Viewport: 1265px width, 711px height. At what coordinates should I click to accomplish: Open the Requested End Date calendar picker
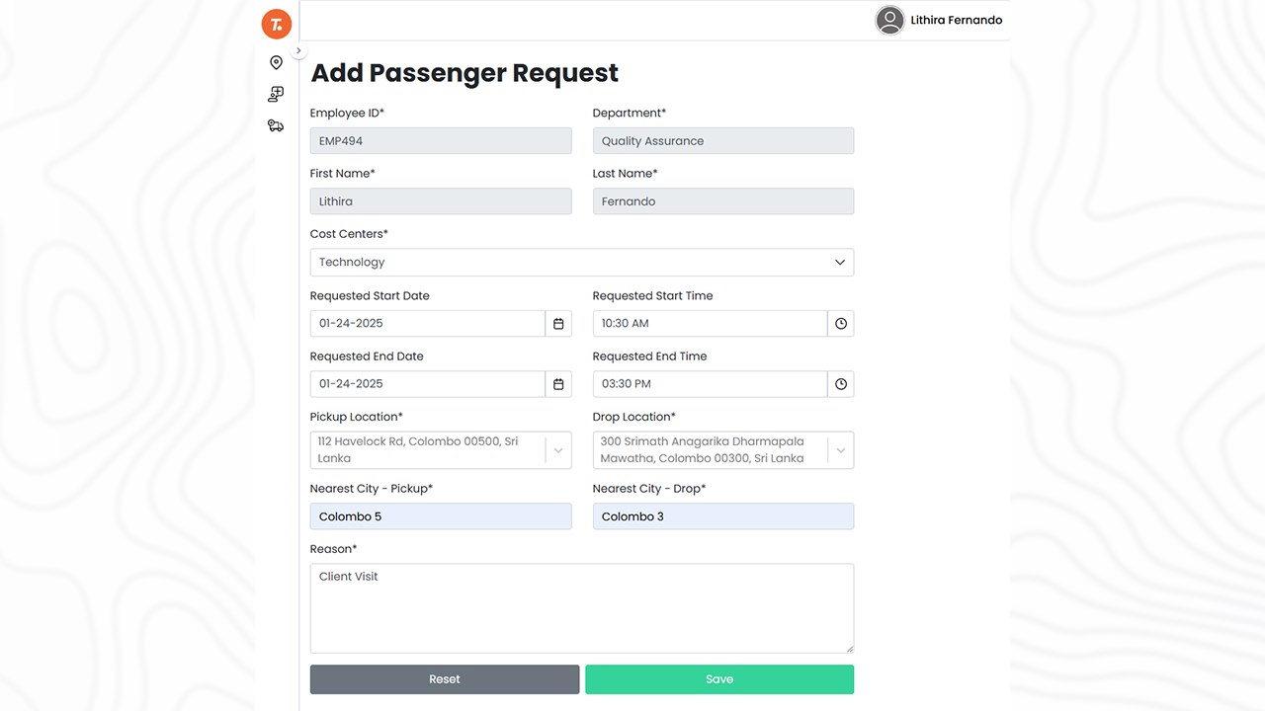point(558,384)
